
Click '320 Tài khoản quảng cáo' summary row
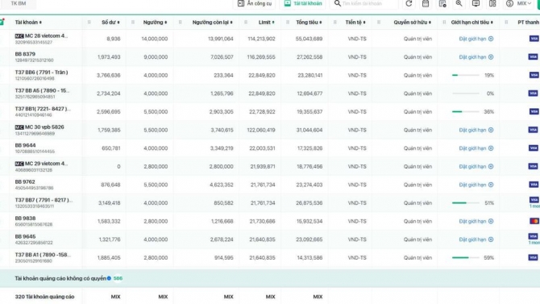tap(45, 297)
